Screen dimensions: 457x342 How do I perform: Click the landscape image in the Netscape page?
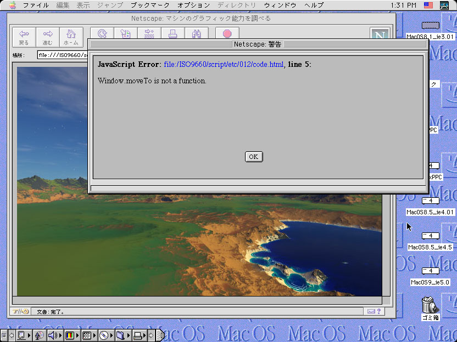pos(199,245)
